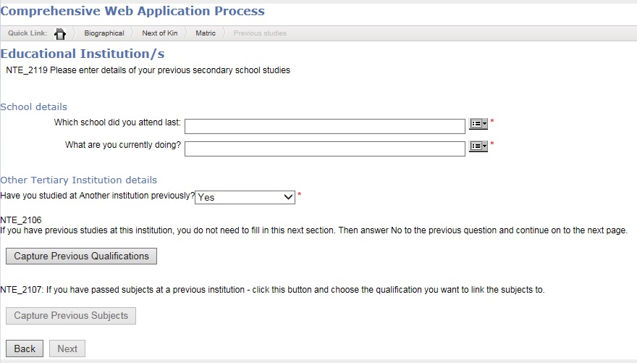Click the Next button
637x363 pixels.
67,349
